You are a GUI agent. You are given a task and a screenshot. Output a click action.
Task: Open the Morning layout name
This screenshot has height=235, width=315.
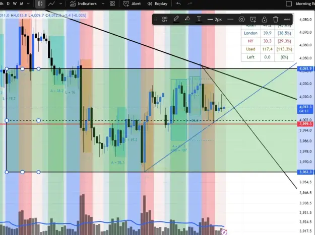click(305, 4)
